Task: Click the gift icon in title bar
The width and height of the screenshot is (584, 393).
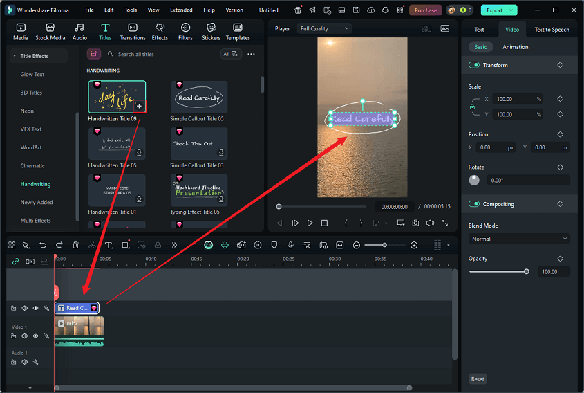Action: [x=298, y=10]
